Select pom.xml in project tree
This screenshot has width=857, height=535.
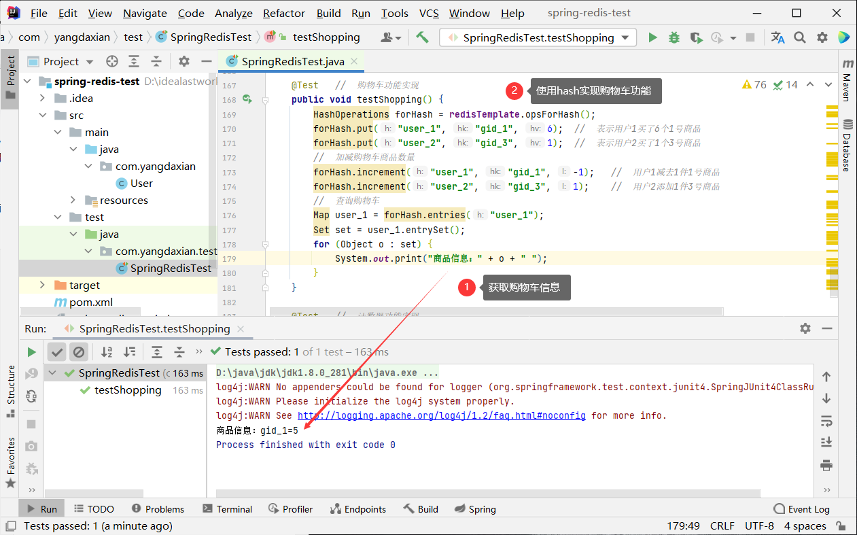(83, 303)
